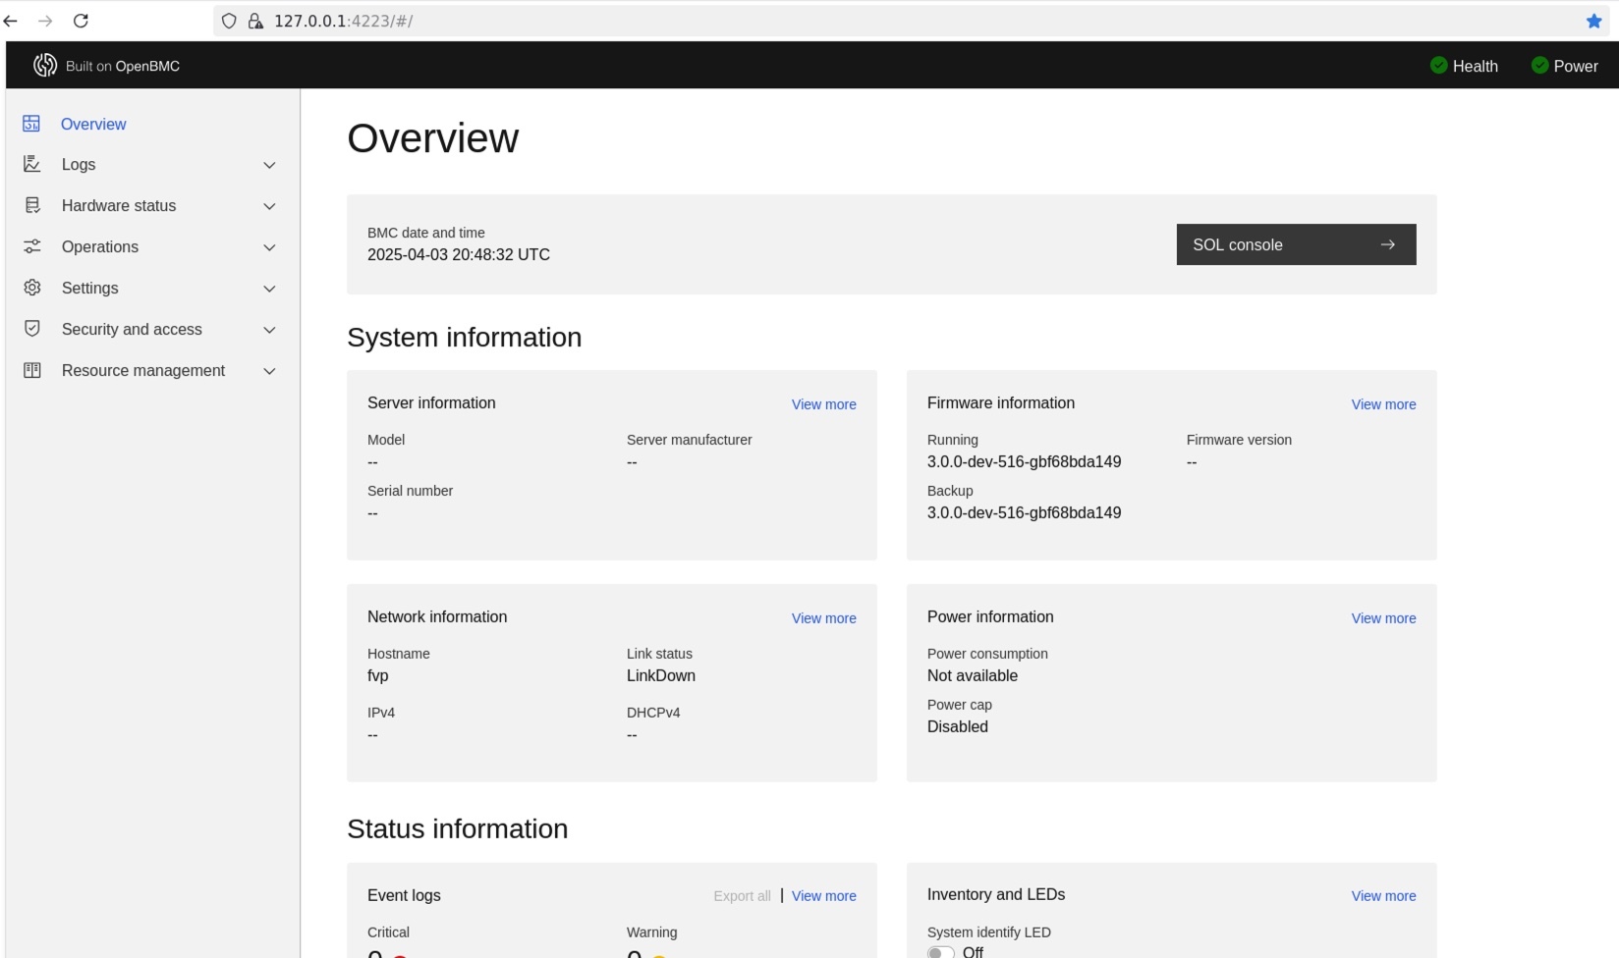
Task: Click the Settings gear icon
Action: (x=31, y=288)
